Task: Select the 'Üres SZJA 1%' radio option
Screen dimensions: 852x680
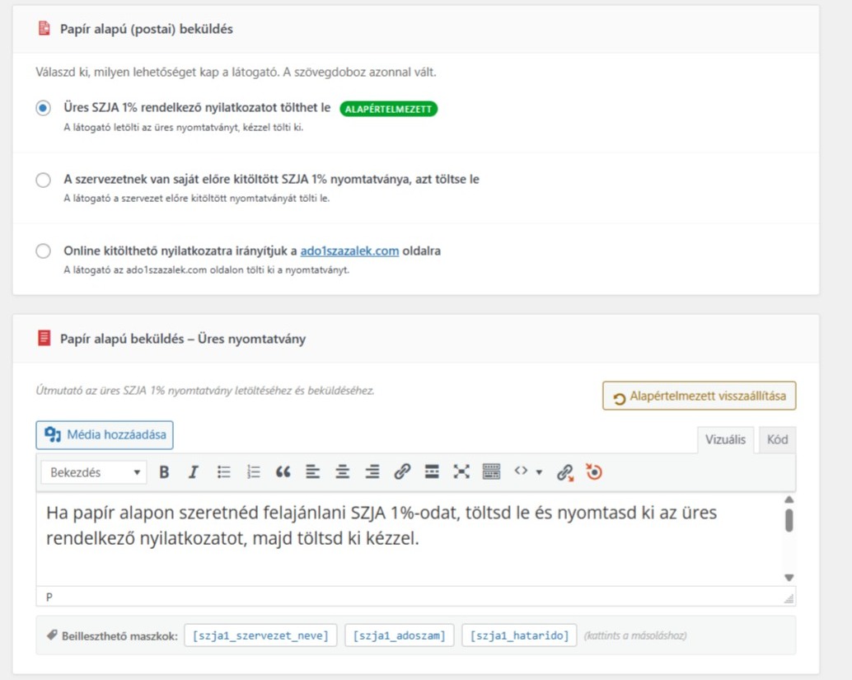Action: [x=43, y=109]
